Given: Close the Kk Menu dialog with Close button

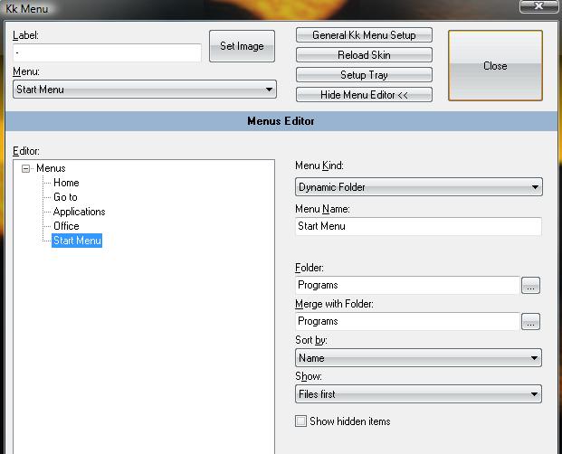Looking at the screenshot, I should 495,65.
